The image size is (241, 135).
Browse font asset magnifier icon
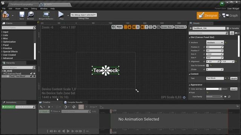click(x=229, y=97)
